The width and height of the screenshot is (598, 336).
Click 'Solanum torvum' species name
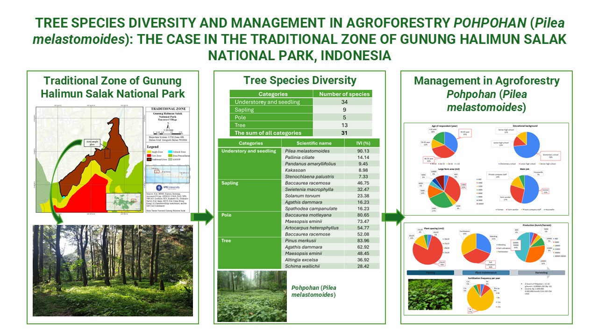tap(302, 196)
